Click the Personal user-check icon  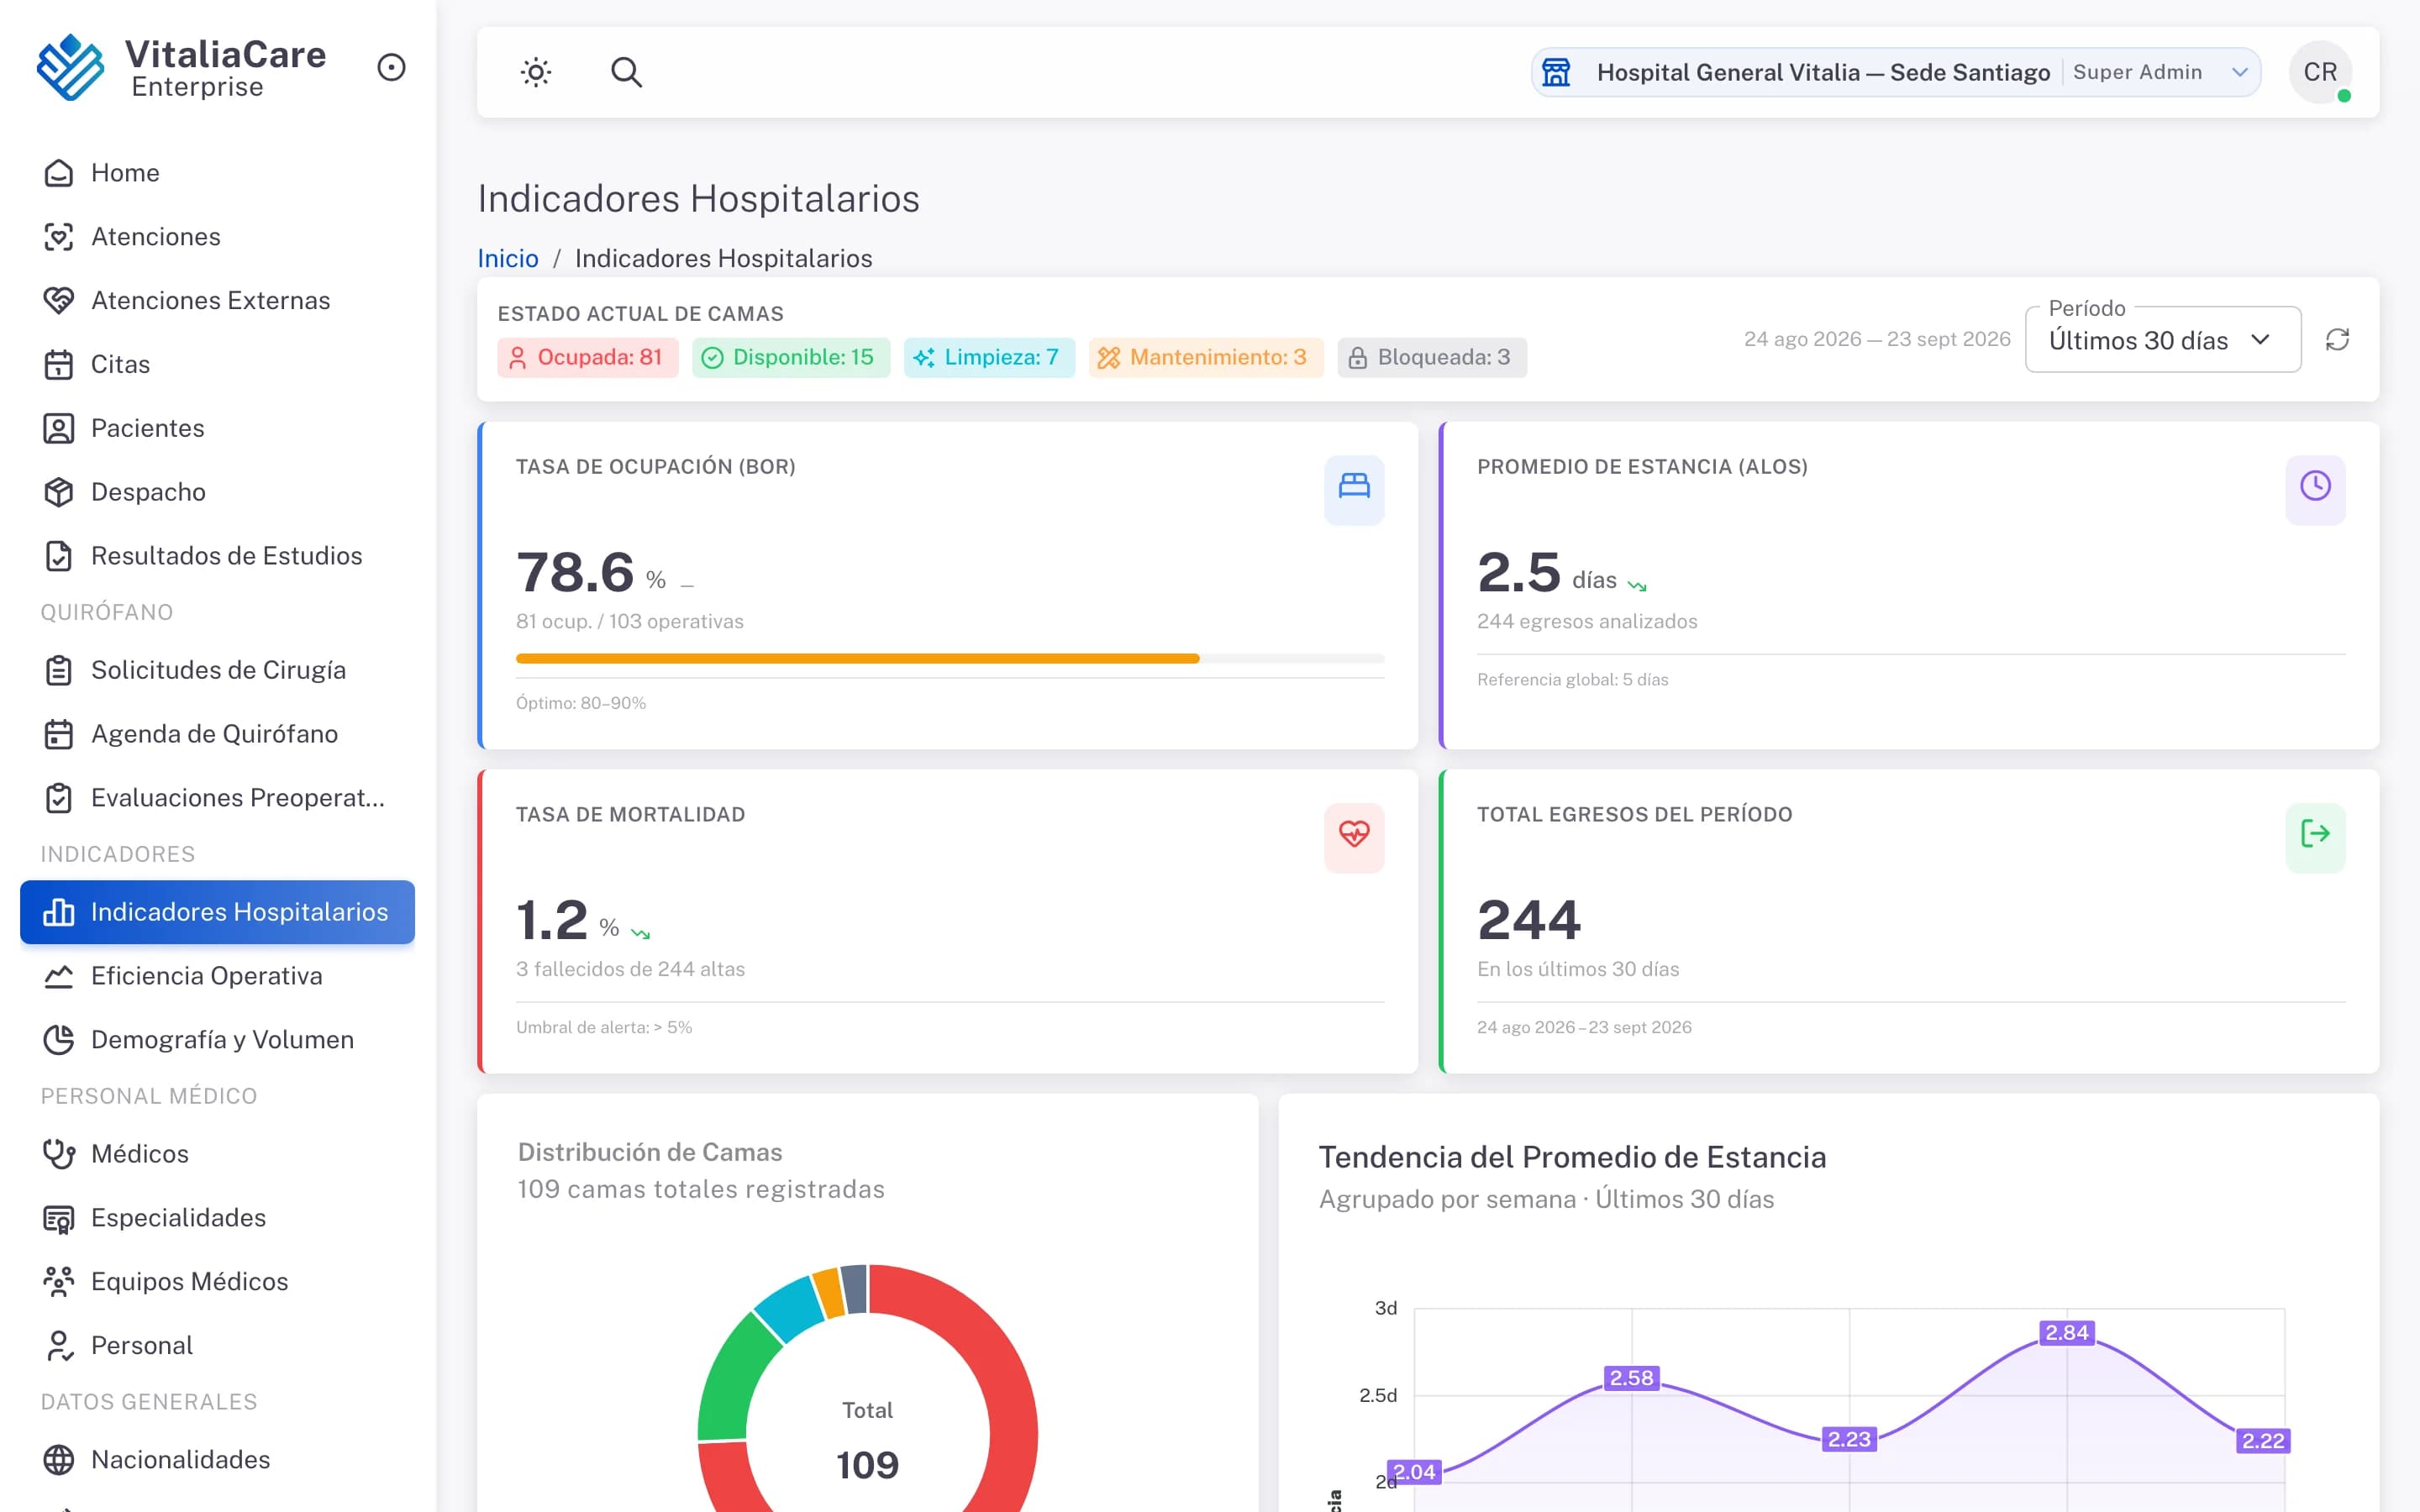click(x=59, y=1346)
